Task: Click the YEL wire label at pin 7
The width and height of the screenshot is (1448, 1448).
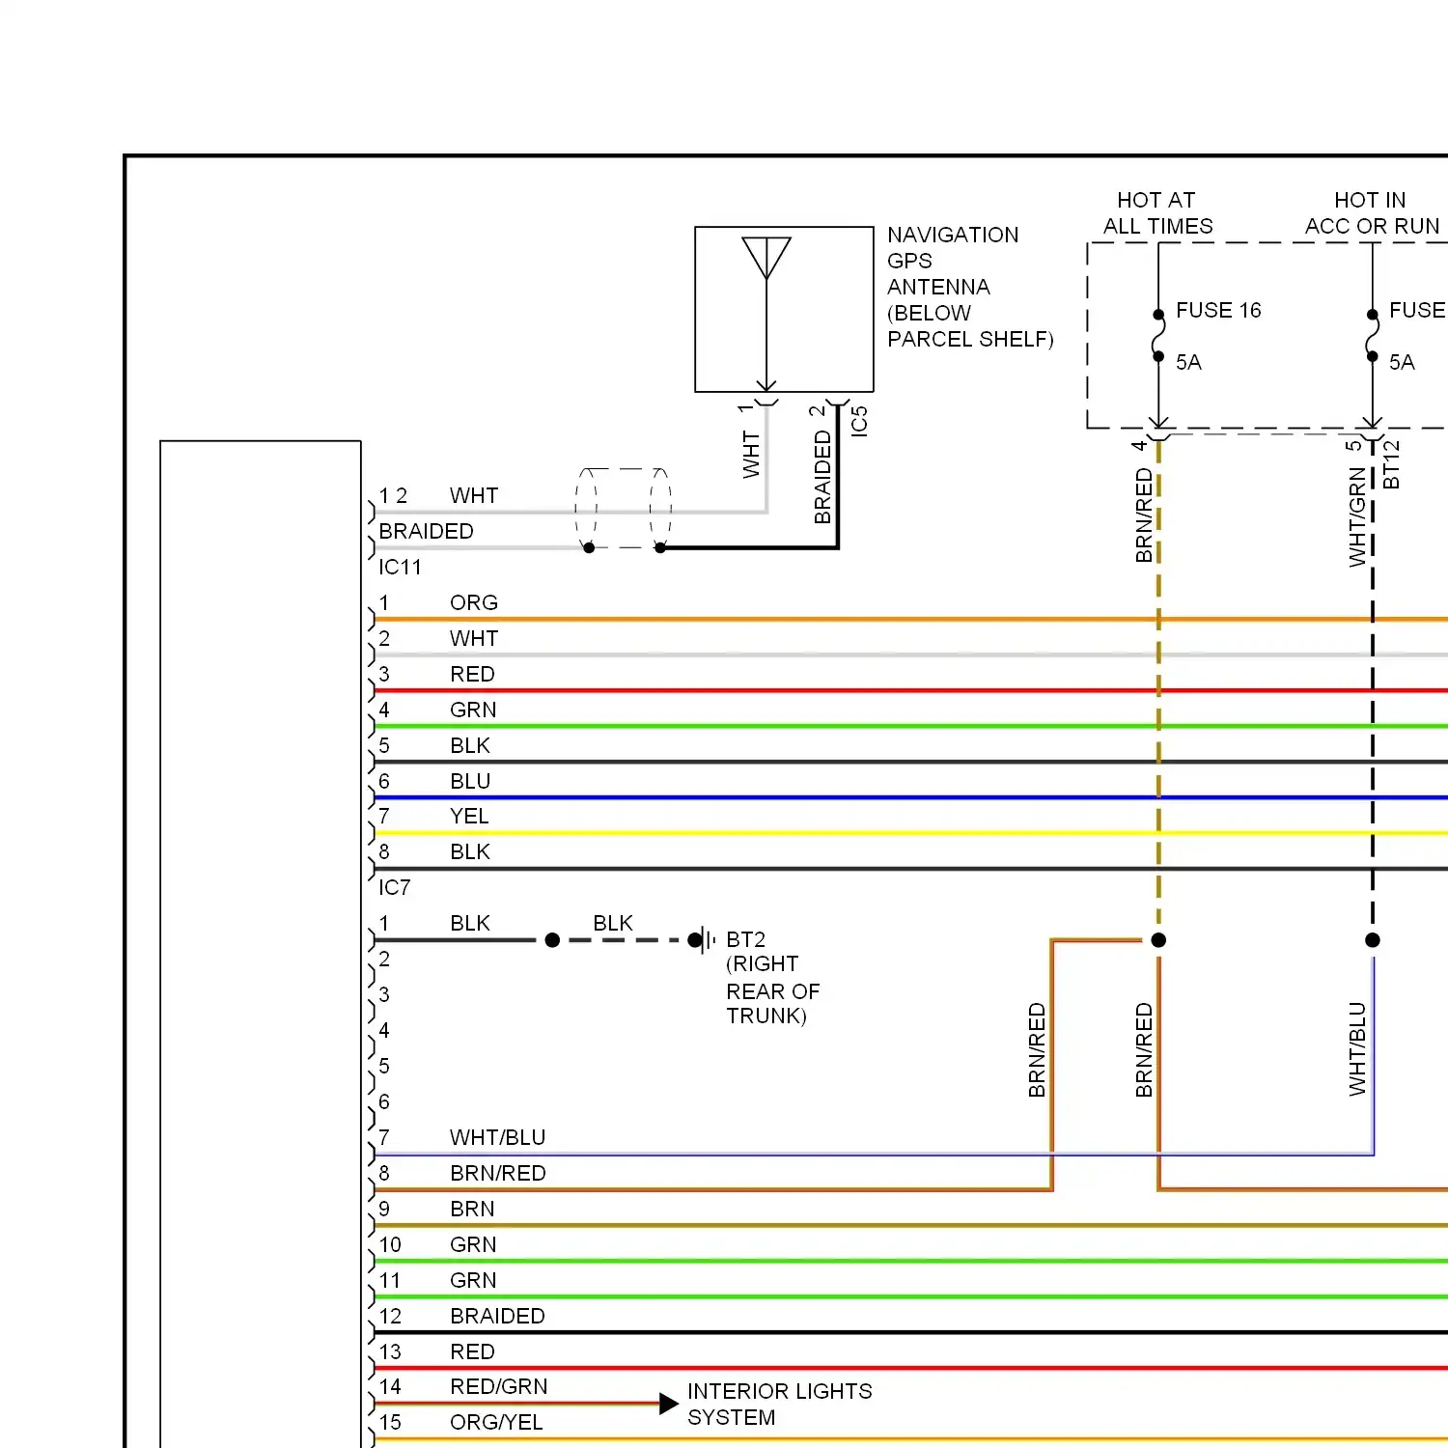Action: pos(469,816)
